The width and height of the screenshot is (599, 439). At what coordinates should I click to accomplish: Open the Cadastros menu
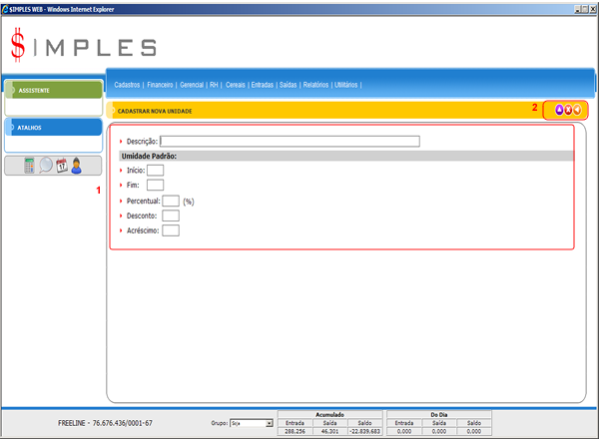tap(127, 85)
